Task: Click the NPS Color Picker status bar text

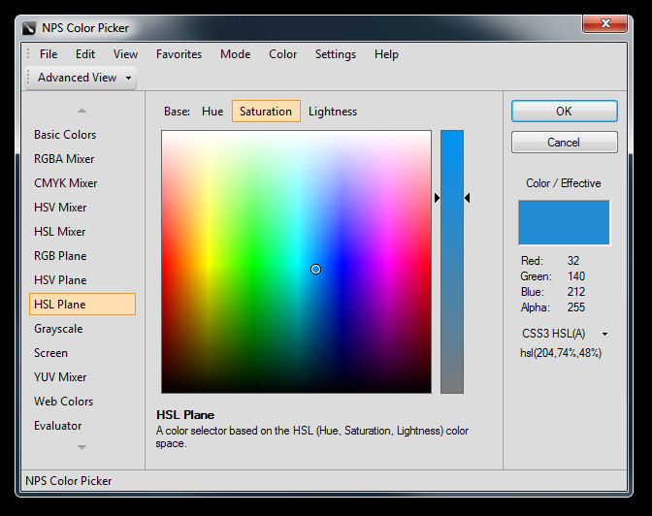Action: (69, 481)
